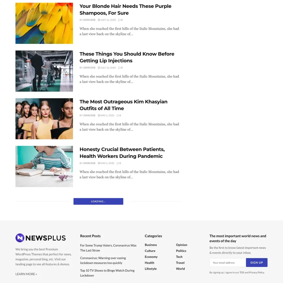
Task: Open the fashion models post thumbnail
Action: click(x=44, y=119)
